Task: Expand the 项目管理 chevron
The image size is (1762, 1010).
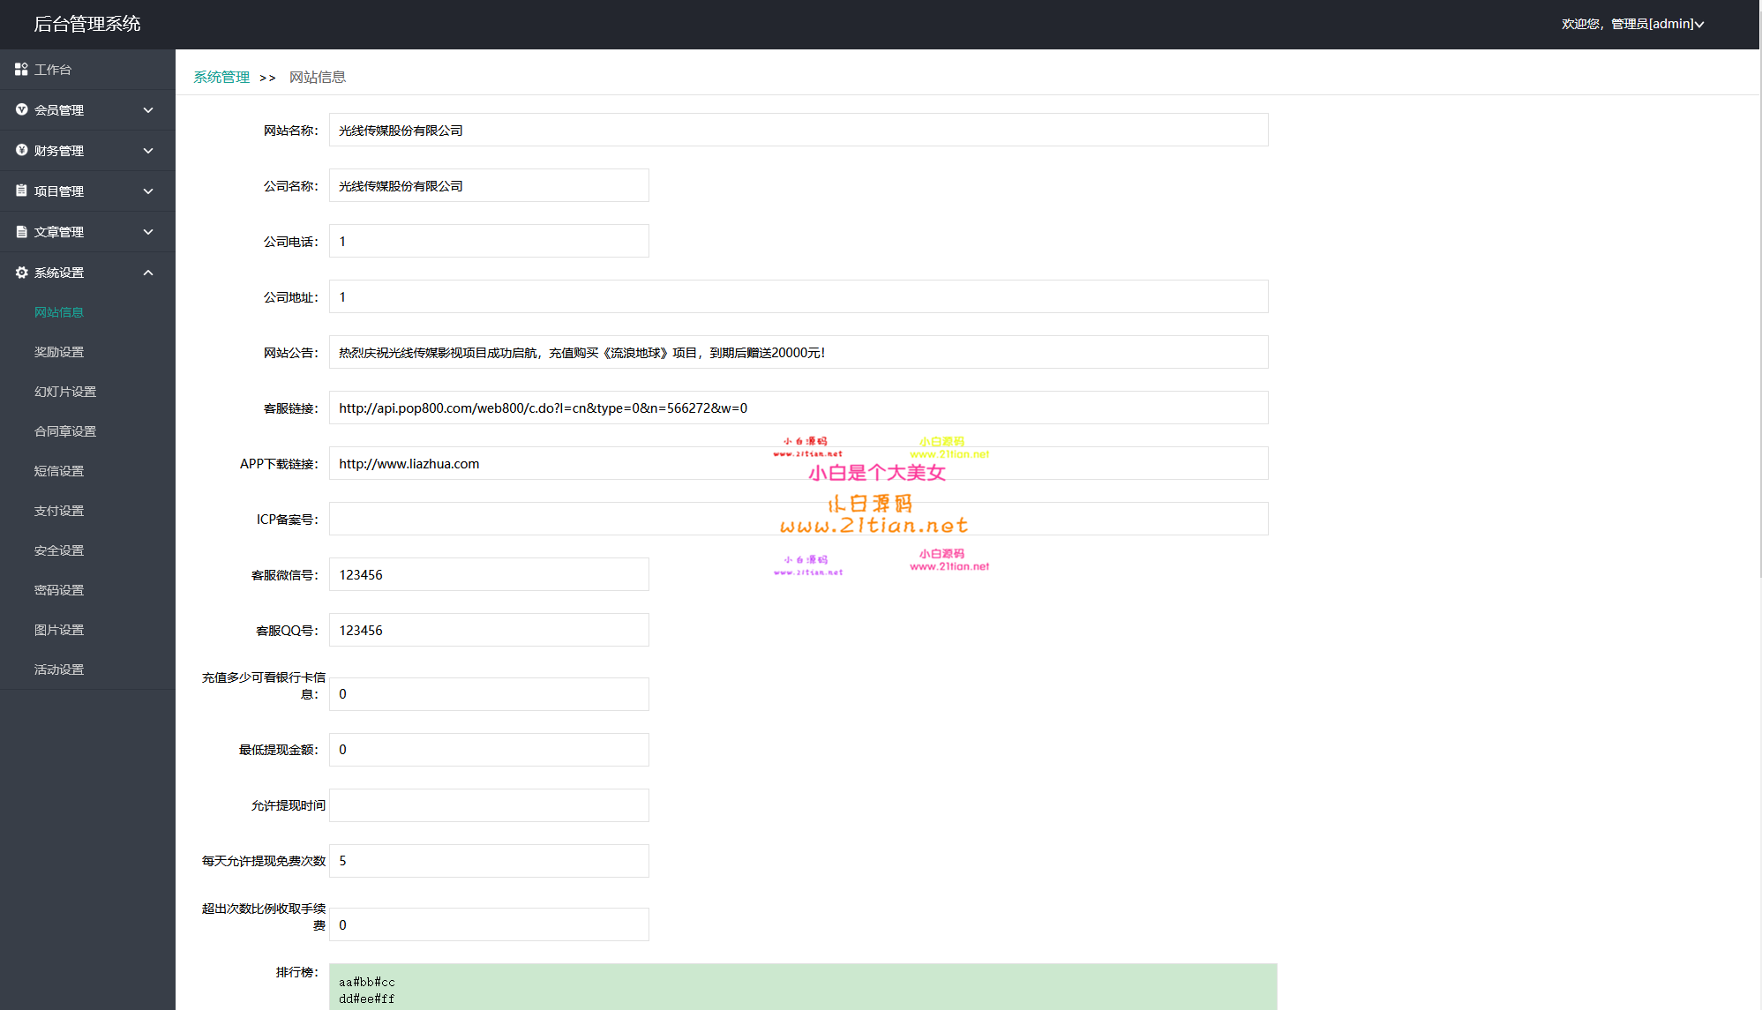Action: [x=148, y=191]
